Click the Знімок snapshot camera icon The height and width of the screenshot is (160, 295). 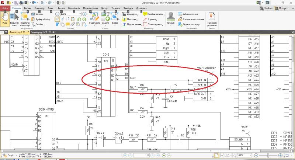[33, 14]
